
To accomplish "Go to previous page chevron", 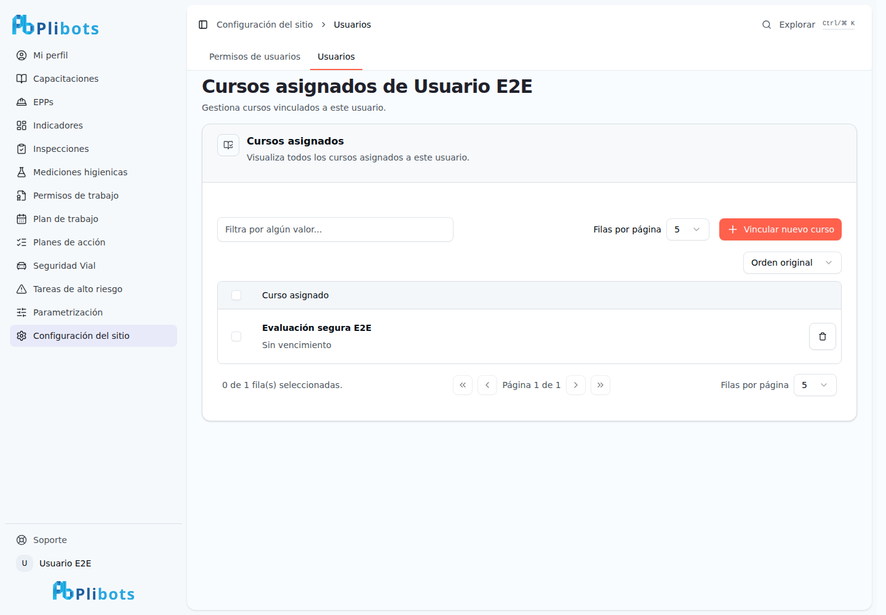I will (487, 385).
